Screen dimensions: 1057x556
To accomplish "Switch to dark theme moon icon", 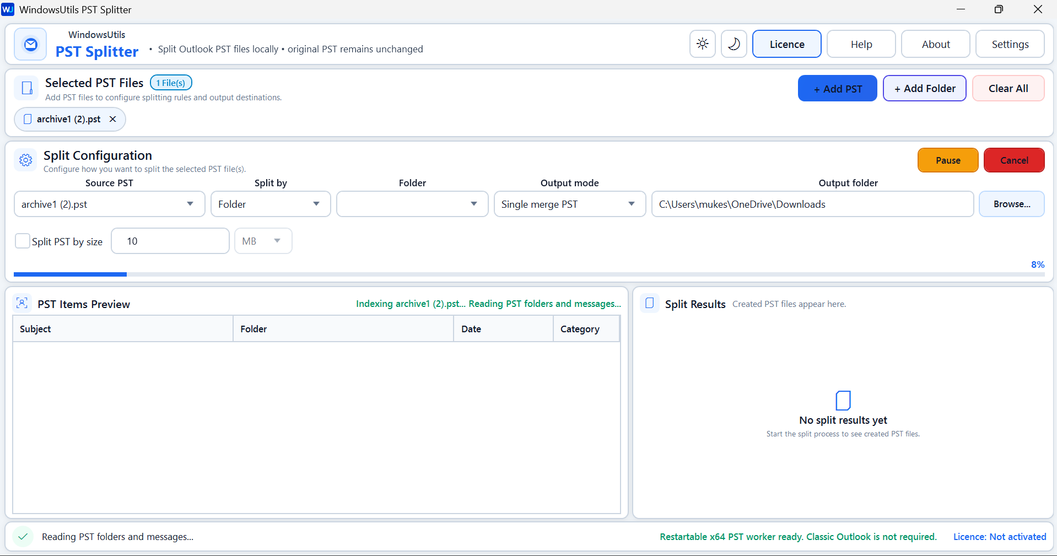I will tap(734, 44).
